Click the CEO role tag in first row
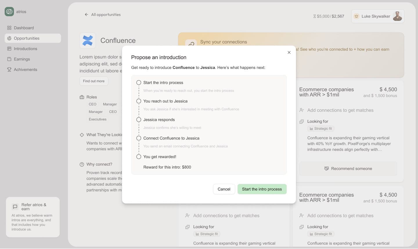The width and height of the screenshot is (418, 249). [93, 104]
